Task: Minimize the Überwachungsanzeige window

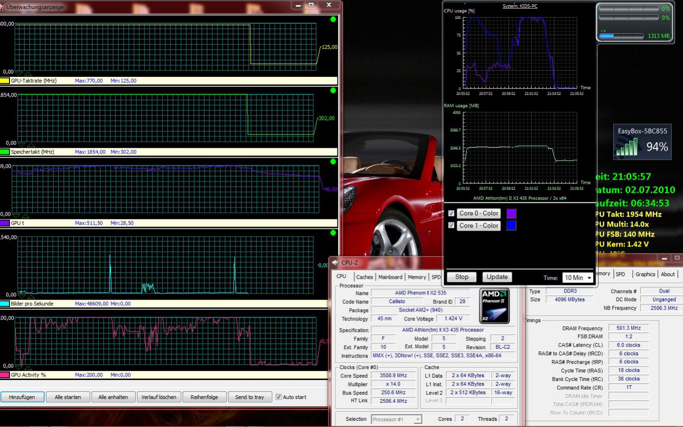Action: (x=298, y=5)
